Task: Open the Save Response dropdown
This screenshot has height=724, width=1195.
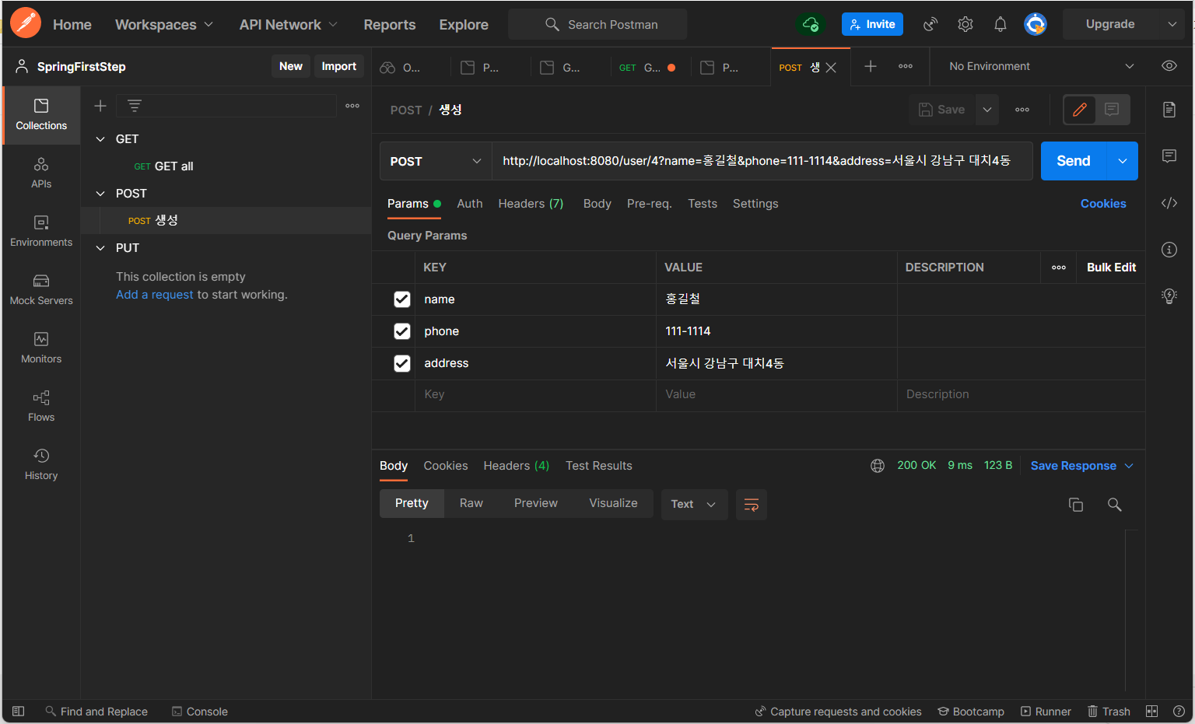Action: pos(1082,466)
